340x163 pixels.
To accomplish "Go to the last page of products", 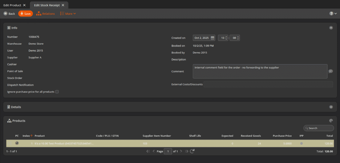I will point(187,151).
